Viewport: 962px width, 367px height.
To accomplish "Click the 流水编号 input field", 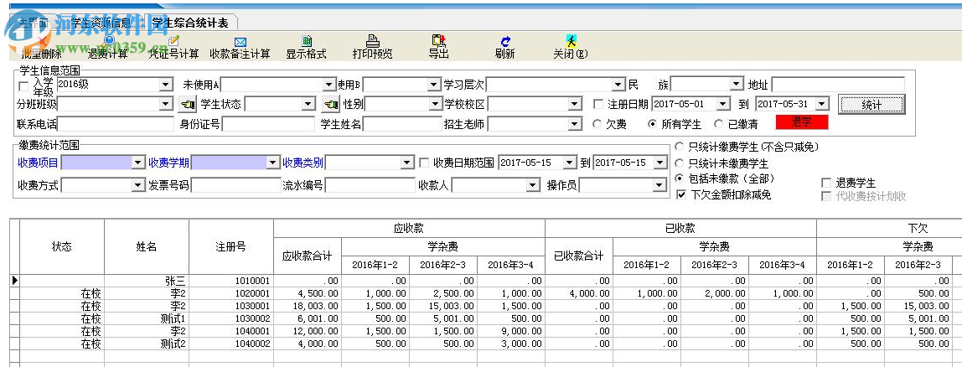I will (x=370, y=184).
